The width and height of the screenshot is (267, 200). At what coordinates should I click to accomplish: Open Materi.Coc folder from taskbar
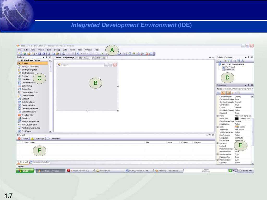pos(110,171)
